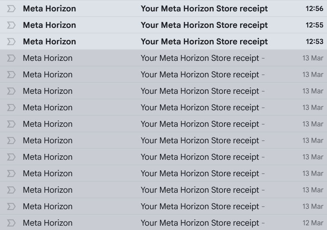
Task: Mark the last 13 Mar email as important
Action: click(11, 206)
